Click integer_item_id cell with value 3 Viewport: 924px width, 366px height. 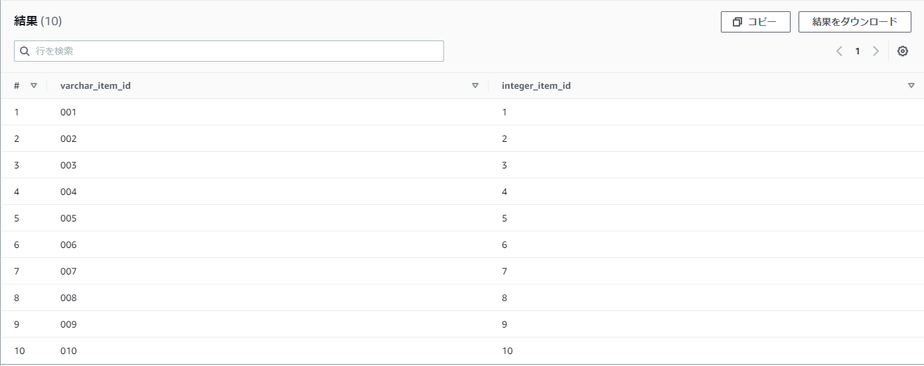504,165
